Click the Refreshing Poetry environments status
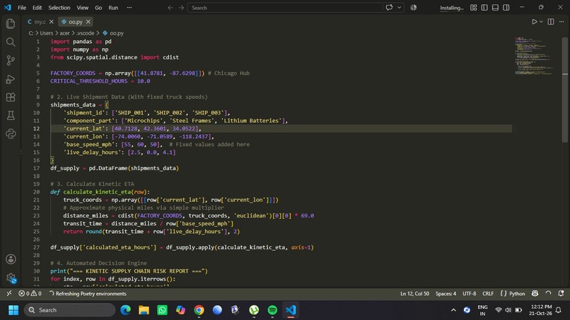 click(88, 293)
